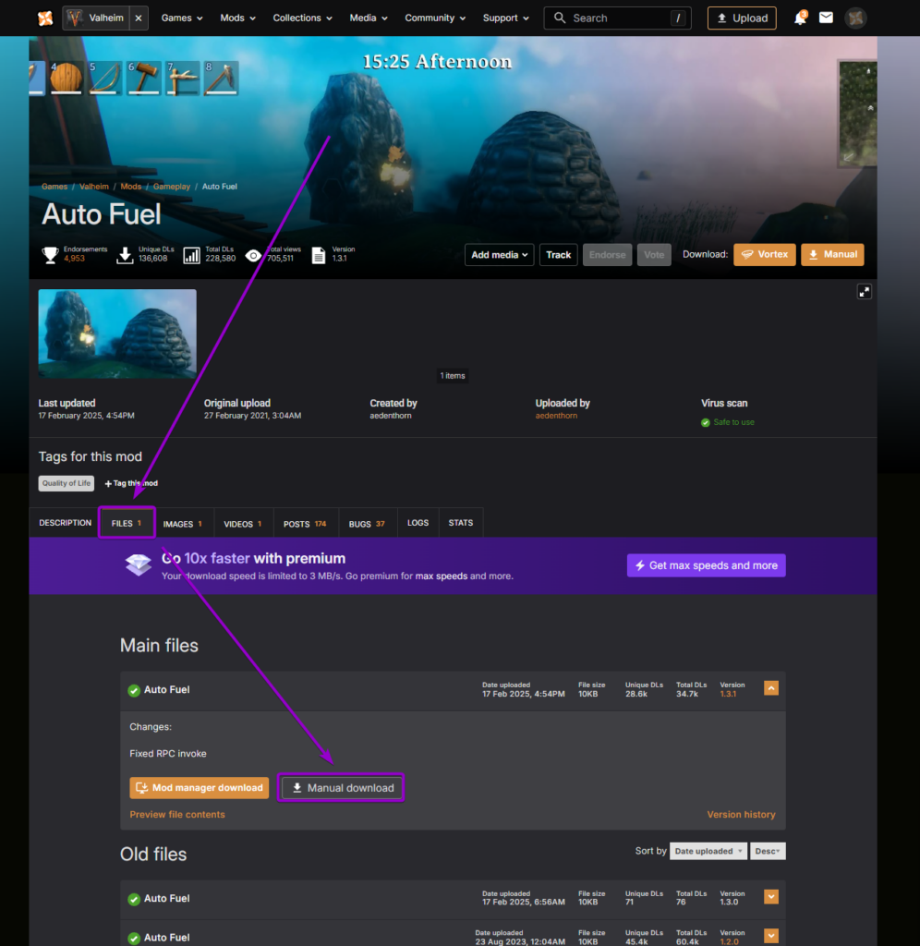
Task: Click version 1.3.1 link in Main files
Action: coord(728,695)
